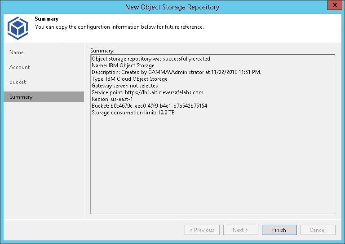Click the Description line in summary
Image resolution: width=345 pixels, height=244 pixels.
coord(176,72)
